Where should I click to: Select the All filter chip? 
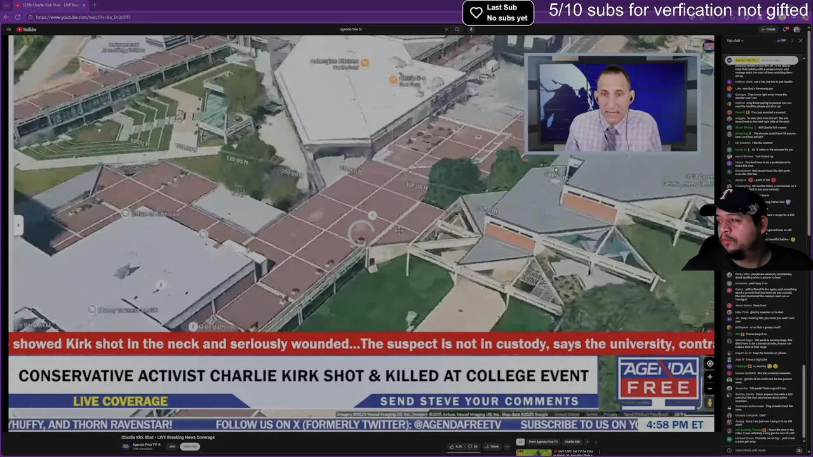point(520,442)
